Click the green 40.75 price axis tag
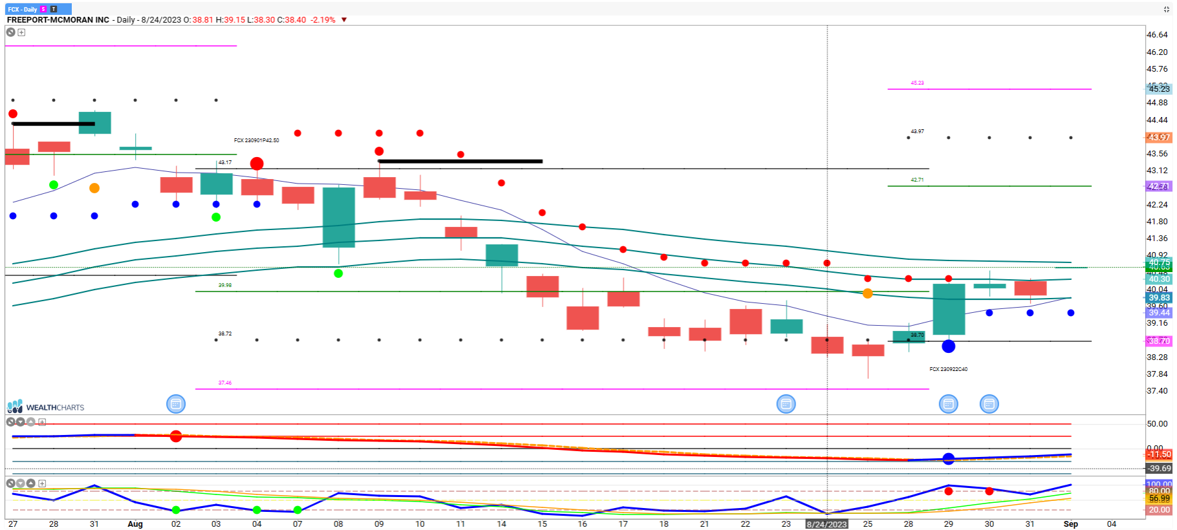 pos(1159,262)
